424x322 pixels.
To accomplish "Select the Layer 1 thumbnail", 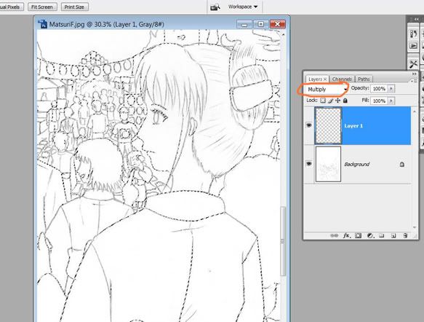I will [328, 125].
